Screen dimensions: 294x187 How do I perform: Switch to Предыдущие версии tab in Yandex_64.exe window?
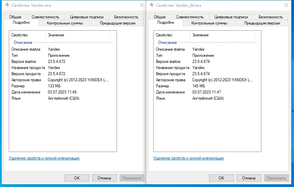pos(262,23)
